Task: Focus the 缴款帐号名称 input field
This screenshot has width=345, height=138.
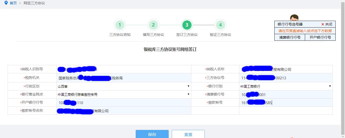Action: (124, 111)
